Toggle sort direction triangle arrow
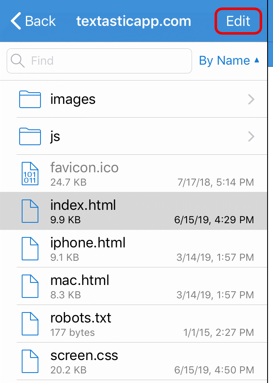This screenshot has height=383, width=273. [257, 60]
